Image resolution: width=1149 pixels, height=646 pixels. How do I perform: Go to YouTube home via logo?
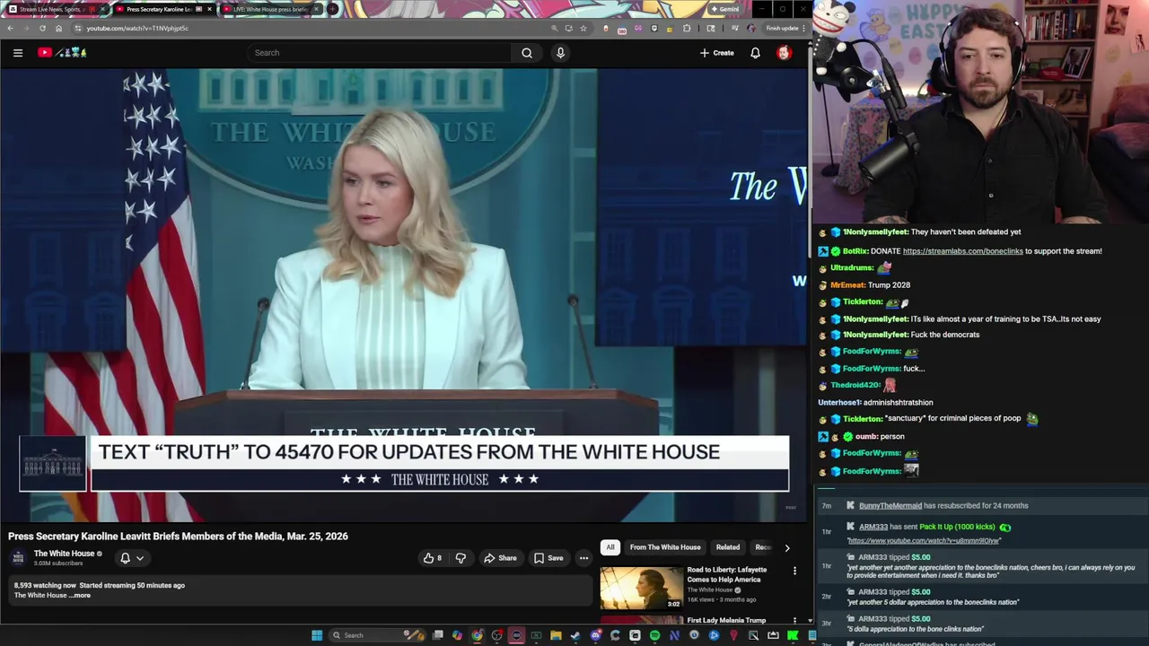coord(62,53)
